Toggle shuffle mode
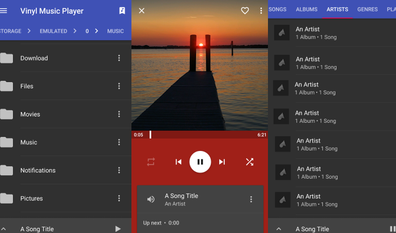The width and height of the screenshot is (396, 233). coord(249,162)
